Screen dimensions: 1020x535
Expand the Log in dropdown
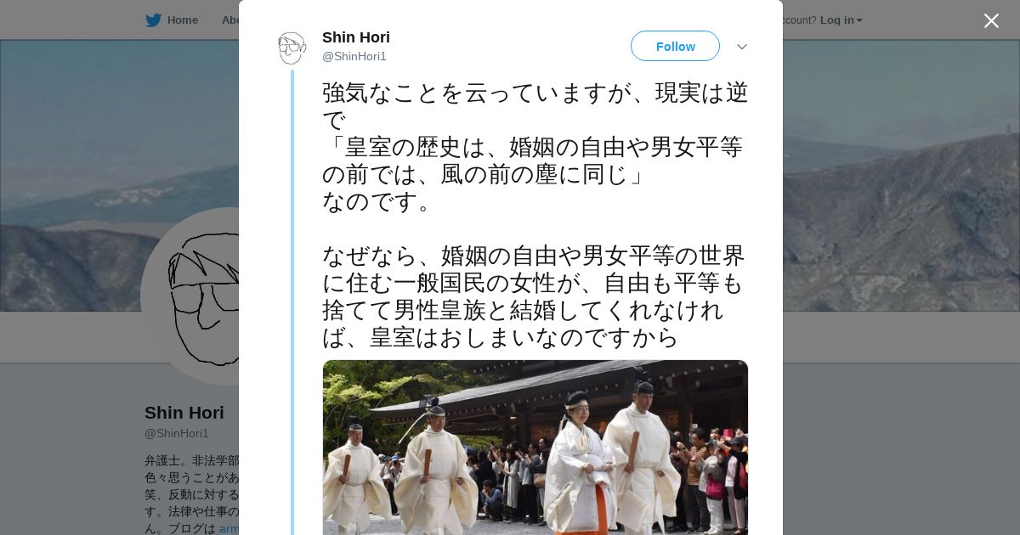coord(841,20)
